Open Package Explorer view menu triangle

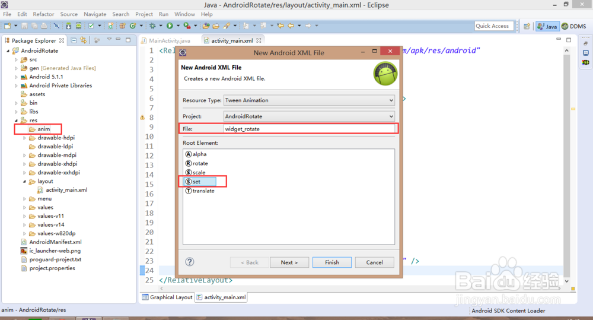coord(109,39)
